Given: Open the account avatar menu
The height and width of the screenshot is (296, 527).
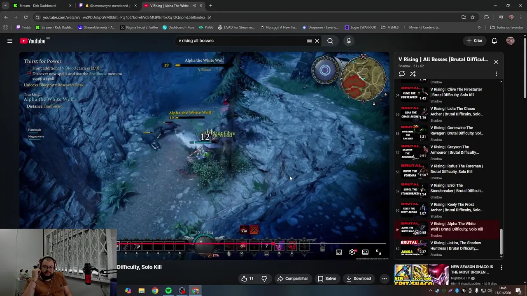Looking at the screenshot, I should pyautogui.click(x=511, y=41).
